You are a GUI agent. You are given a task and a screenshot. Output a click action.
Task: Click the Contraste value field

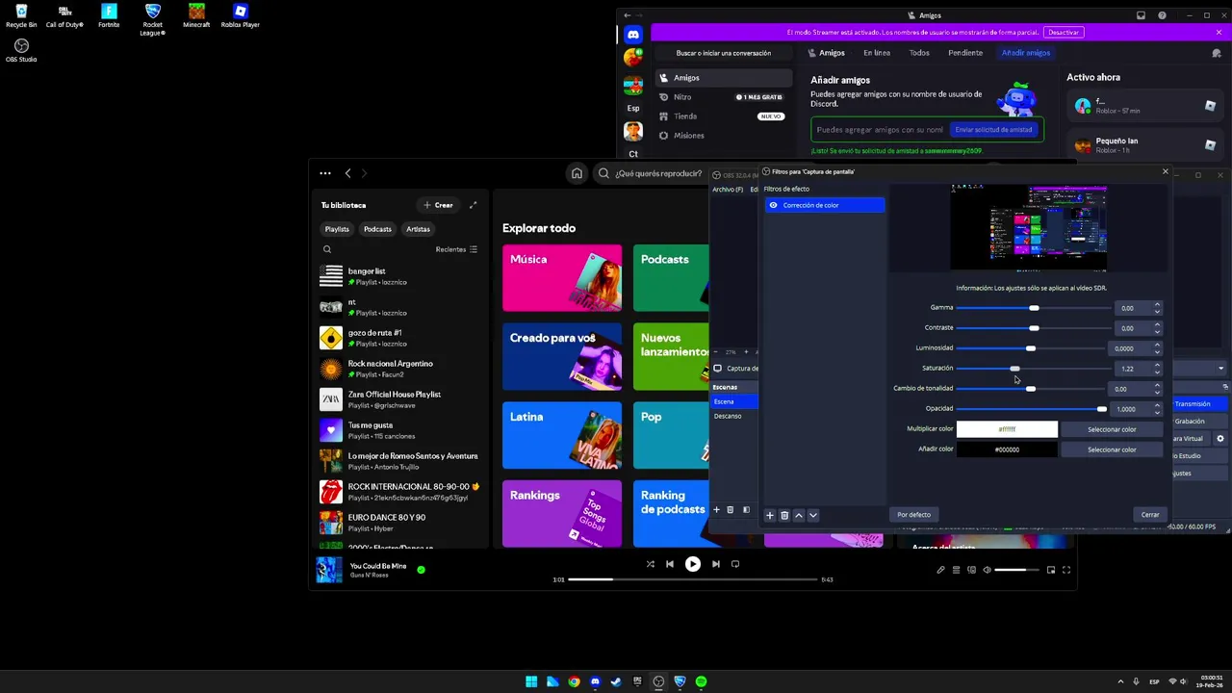(1133, 328)
